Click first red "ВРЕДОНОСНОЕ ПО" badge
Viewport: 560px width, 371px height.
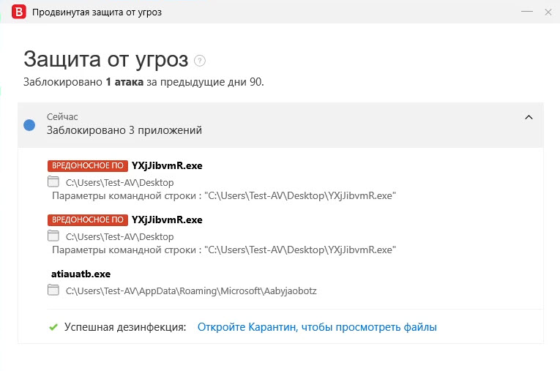coord(87,165)
